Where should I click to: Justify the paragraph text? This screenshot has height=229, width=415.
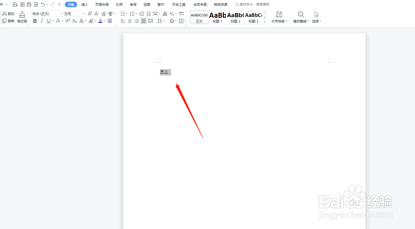pos(144,21)
